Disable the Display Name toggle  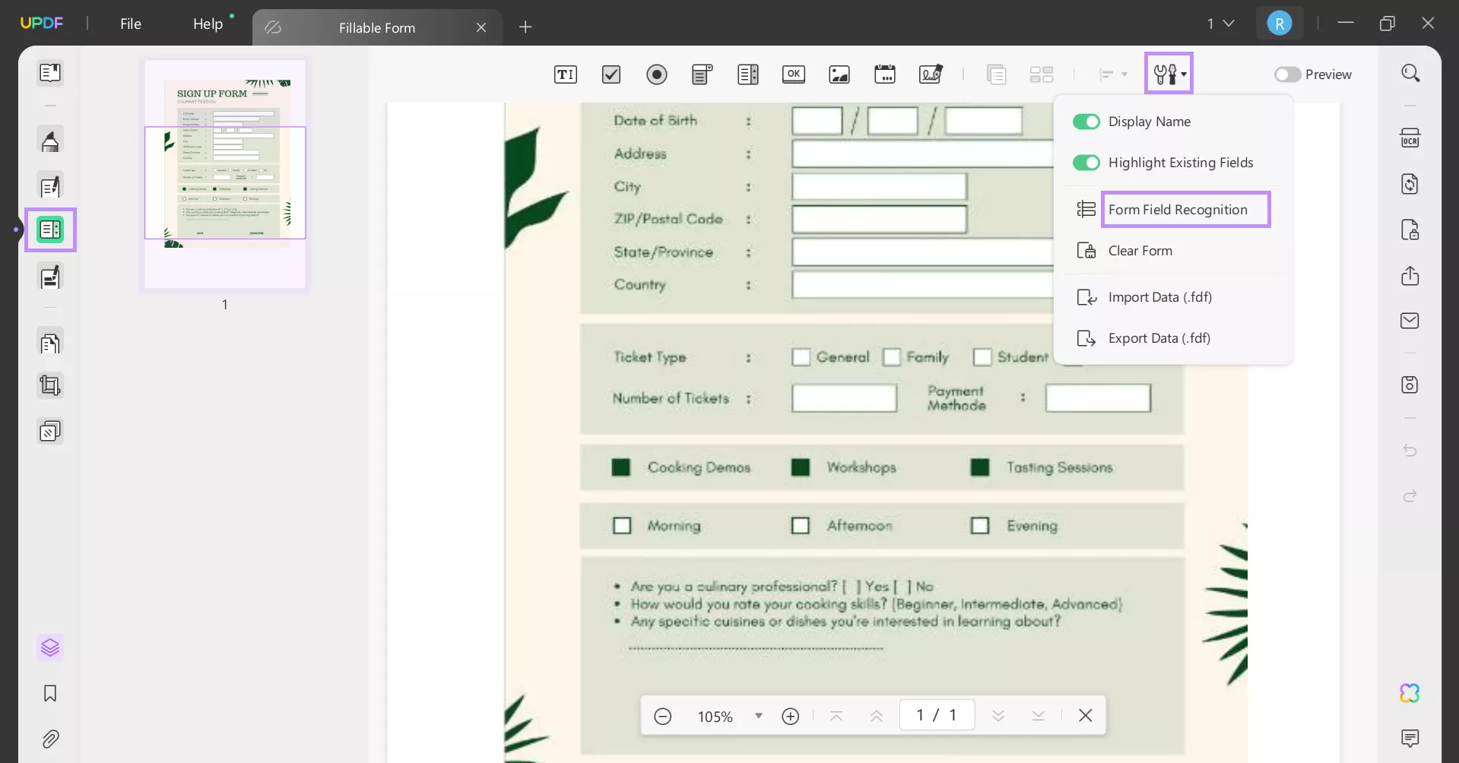pyautogui.click(x=1086, y=122)
